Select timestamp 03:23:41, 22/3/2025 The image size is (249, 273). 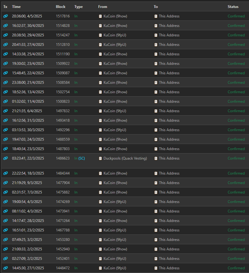[28, 158]
